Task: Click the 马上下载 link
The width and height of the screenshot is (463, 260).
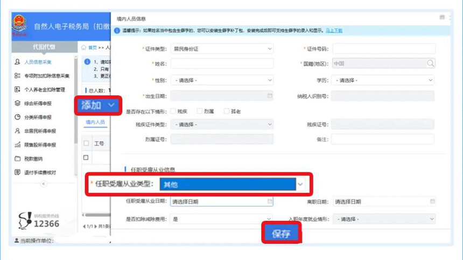Action: [334, 30]
